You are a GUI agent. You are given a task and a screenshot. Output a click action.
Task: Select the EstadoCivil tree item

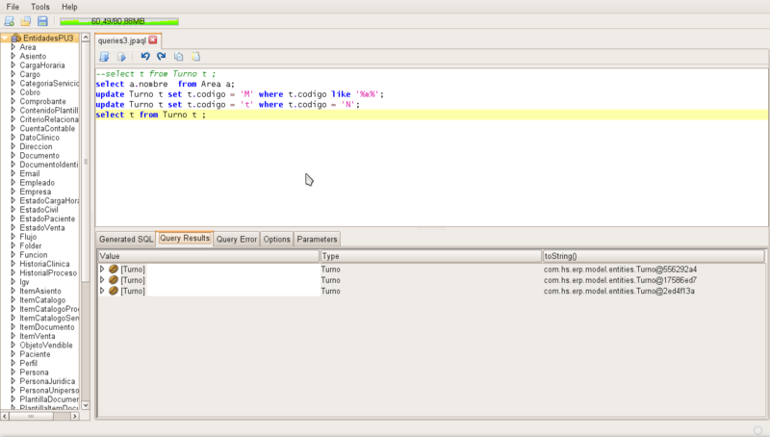(38, 210)
